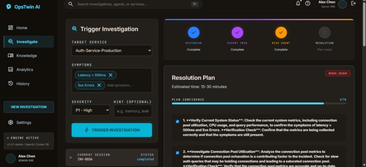Uncheck step 2 Investigate Connection Pool Utilization
366x167 pixels.
pyautogui.click(x=178, y=153)
